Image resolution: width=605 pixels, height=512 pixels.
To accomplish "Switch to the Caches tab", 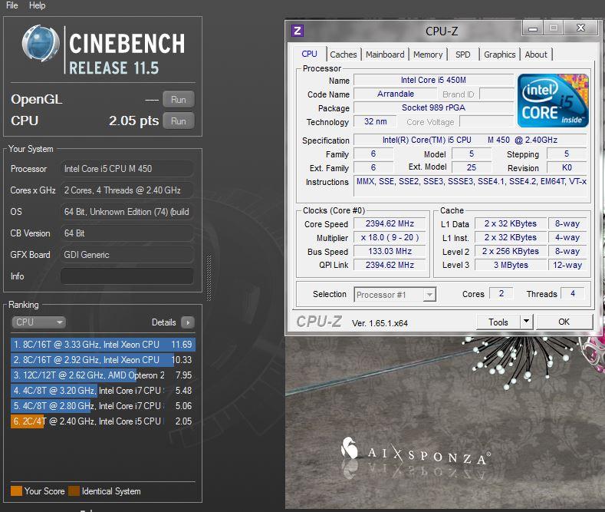I will [x=344, y=55].
